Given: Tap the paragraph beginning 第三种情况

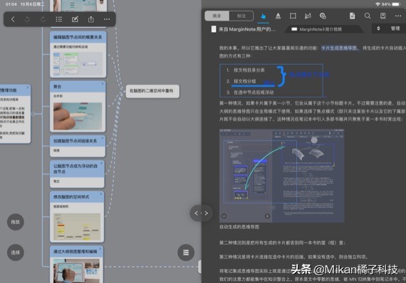Looking at the screenshot, I should (x=293, y=257).
